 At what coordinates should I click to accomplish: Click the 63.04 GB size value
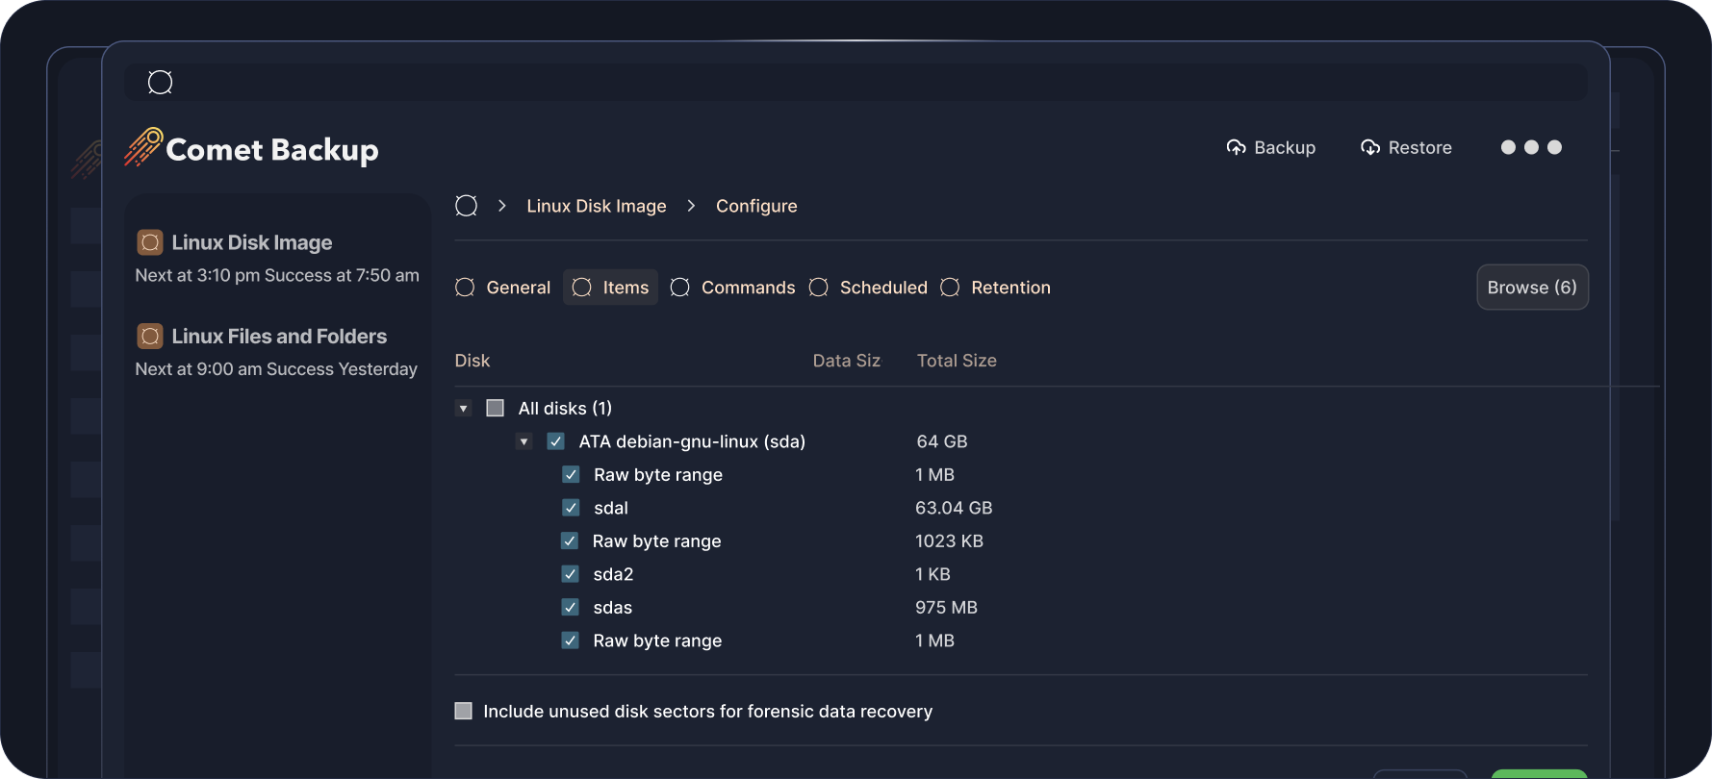click(x=954, y=508)
